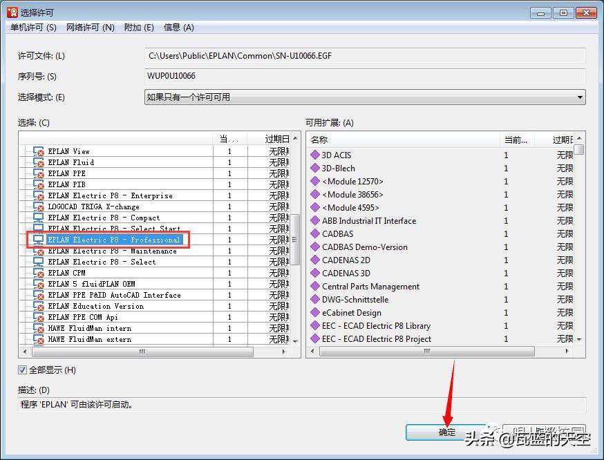Screen dimensions: 604x460
Task: Click the ABB Industrial IT Interface icon
Action: (315, 221)
